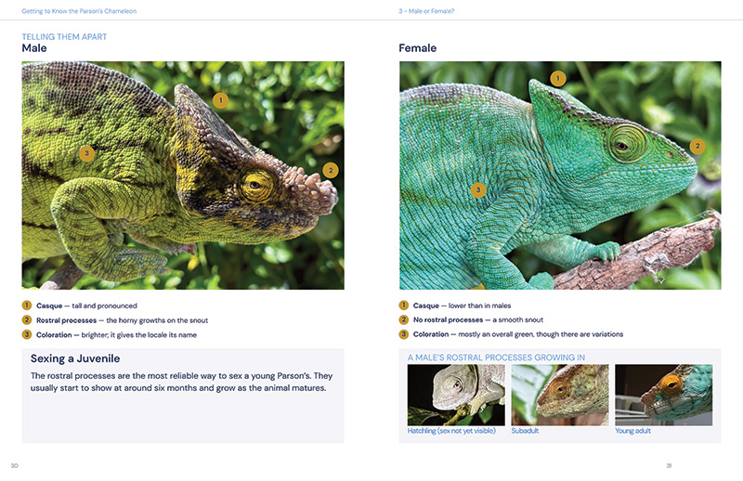Select marker 3 on the female body
This screenshot has width=743, height=481.
(x=478, y=190)
